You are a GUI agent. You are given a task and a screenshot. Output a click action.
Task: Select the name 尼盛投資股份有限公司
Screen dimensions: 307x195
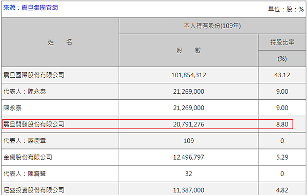coord(34,190)
